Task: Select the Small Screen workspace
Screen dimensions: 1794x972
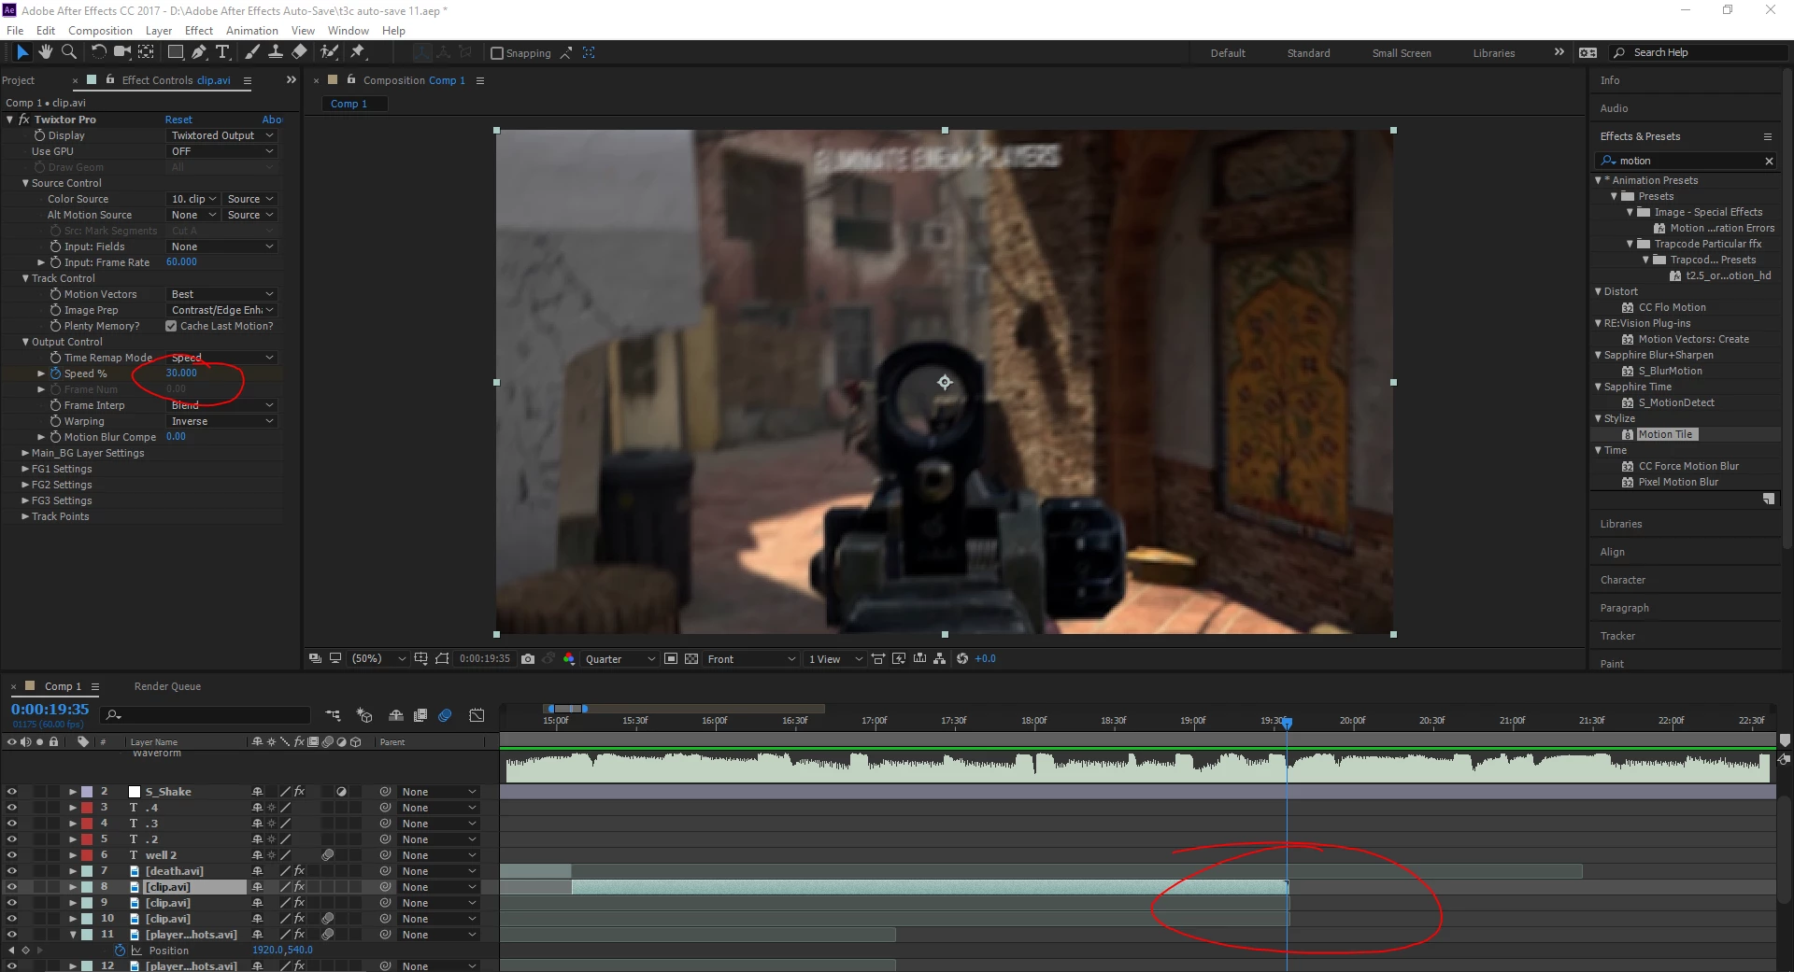Action: (x=1402, y=53)
